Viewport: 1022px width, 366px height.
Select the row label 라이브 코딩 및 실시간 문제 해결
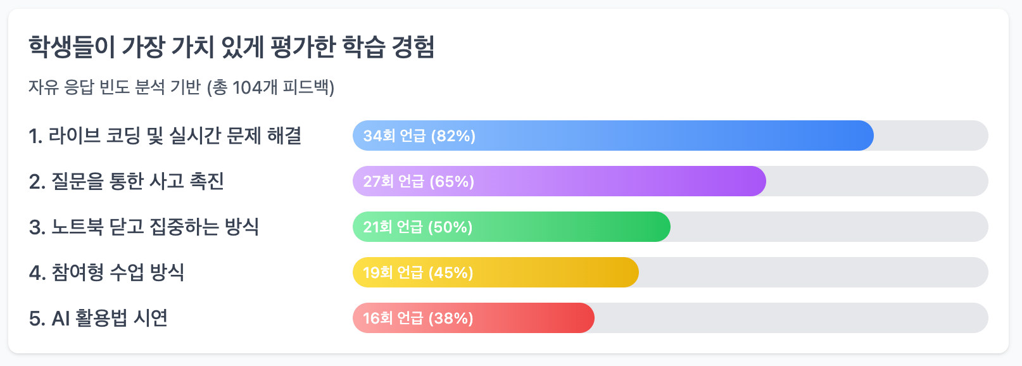click(x=165, y=136)
